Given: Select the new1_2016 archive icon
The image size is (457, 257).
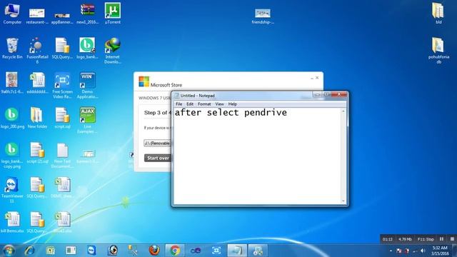Looking at the screenshot, I should coord(87,14).
